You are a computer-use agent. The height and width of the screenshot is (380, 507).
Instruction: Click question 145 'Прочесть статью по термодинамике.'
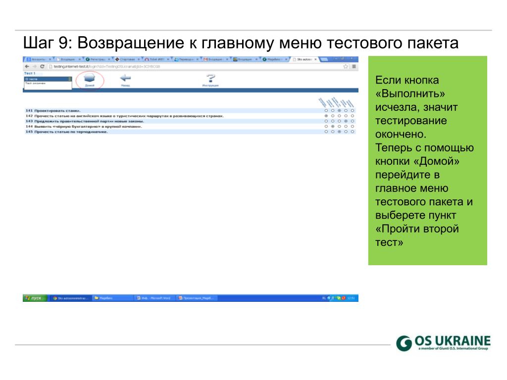click(x=71, y=132)
